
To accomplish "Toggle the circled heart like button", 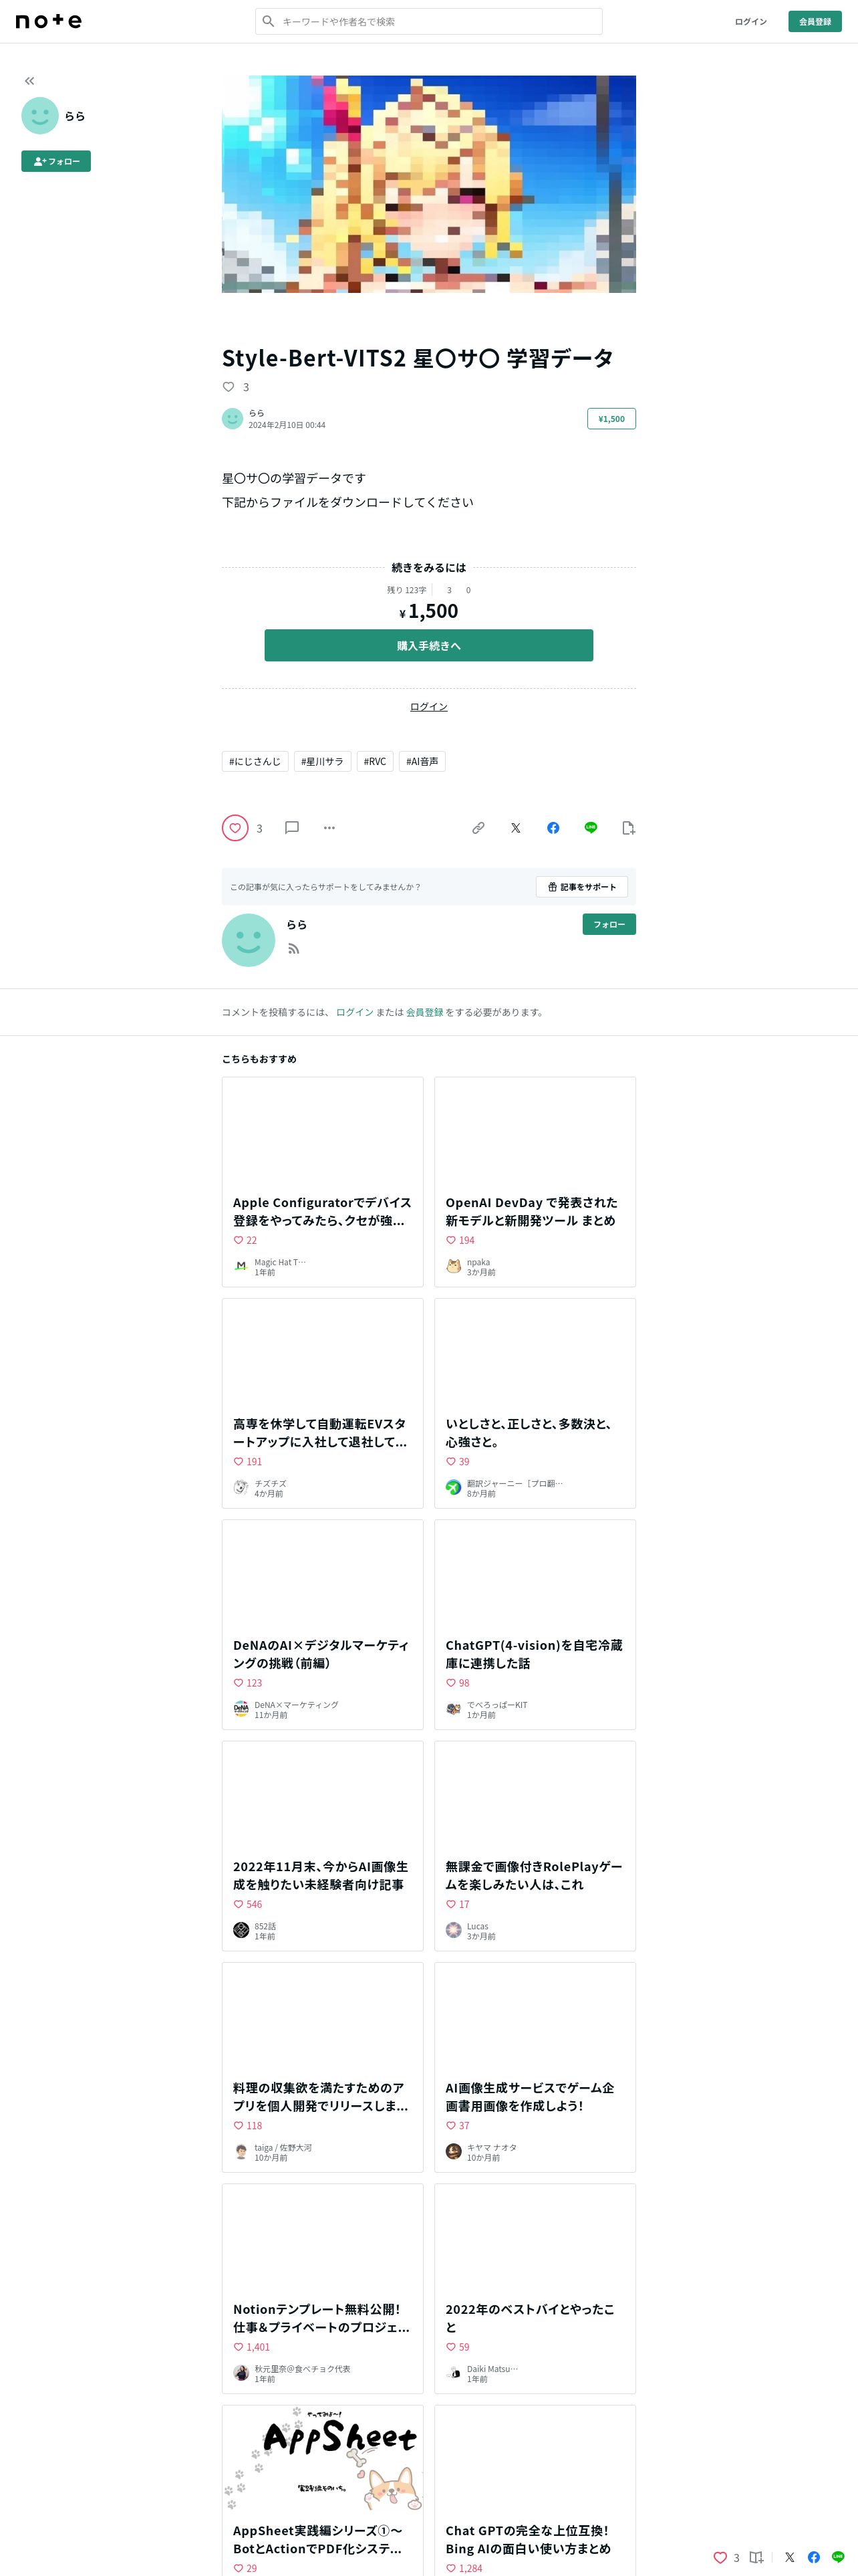I will 235,828.
